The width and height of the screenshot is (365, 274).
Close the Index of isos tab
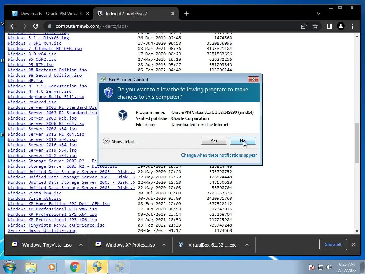(173, 14)
